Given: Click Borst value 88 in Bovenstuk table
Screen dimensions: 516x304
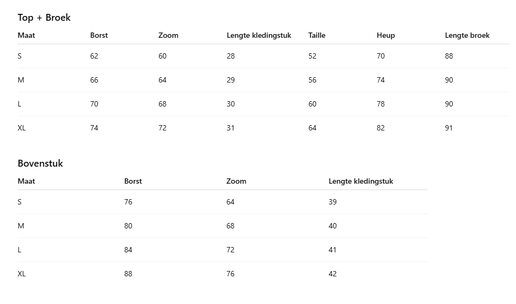Looking at the screenshot, I should tap(128, 274).
